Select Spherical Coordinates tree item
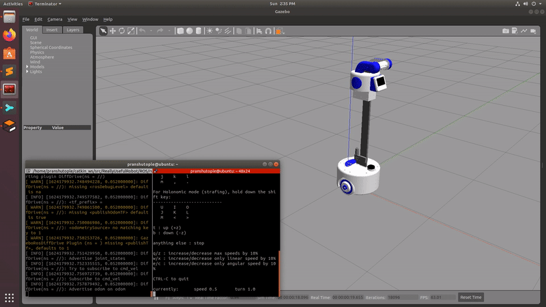The image size is (546, 307). [51, 47]
